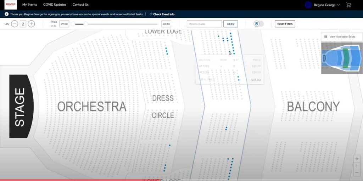Open the shopping cart icon
Screen dimensions: 363x181
pos(348,5)
